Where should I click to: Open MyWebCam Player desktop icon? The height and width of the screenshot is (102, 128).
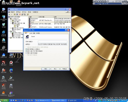(11, 94)
